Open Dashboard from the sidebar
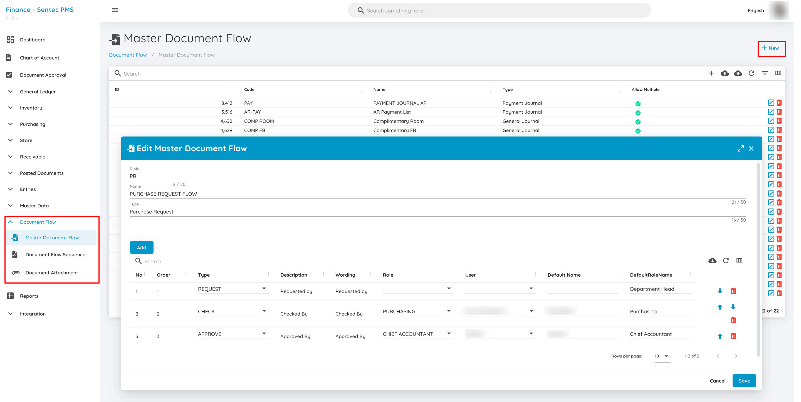801x402 pixels. 32,40
